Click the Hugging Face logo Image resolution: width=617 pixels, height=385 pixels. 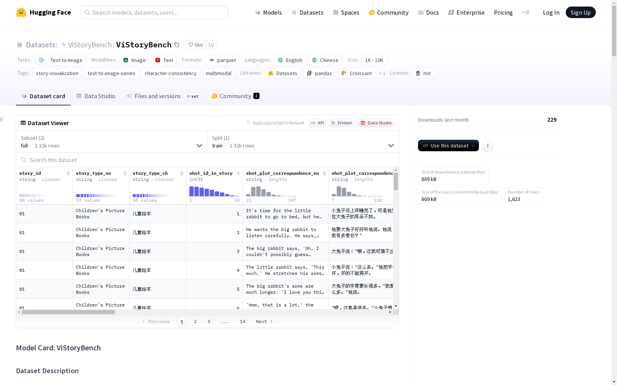tap(44, 12)
